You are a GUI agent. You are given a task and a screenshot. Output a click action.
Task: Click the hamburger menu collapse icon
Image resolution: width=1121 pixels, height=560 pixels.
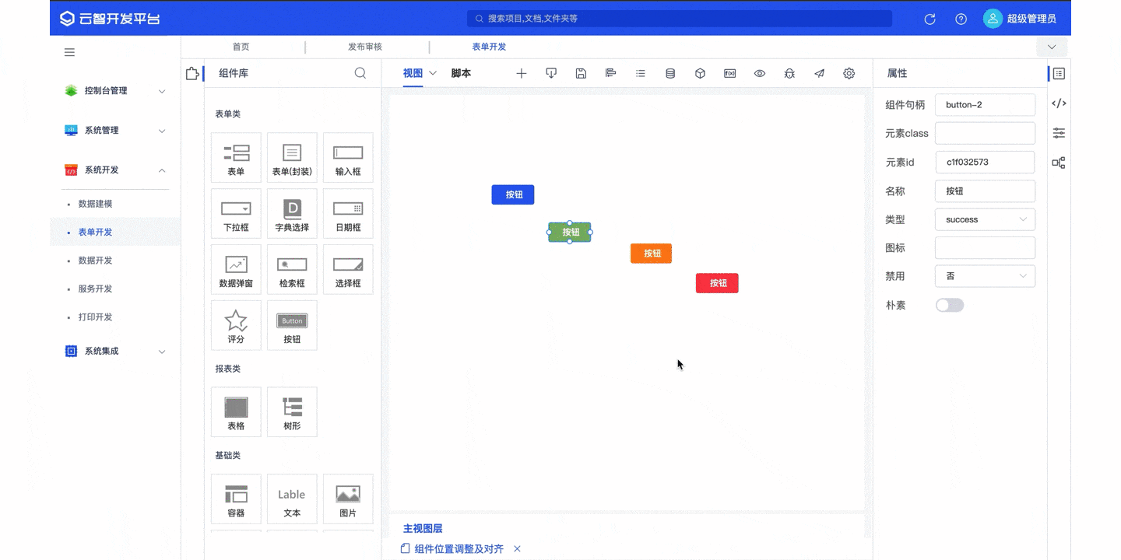pyautogui.click(x=69, y=52)
